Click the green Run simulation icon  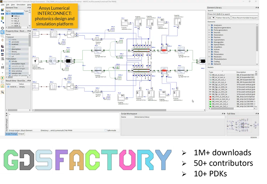(2, 78)
